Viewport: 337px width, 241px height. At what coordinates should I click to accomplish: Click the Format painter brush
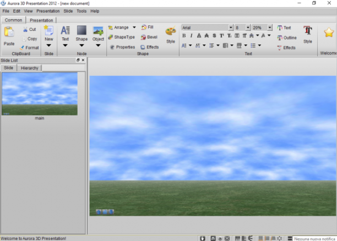29,48
